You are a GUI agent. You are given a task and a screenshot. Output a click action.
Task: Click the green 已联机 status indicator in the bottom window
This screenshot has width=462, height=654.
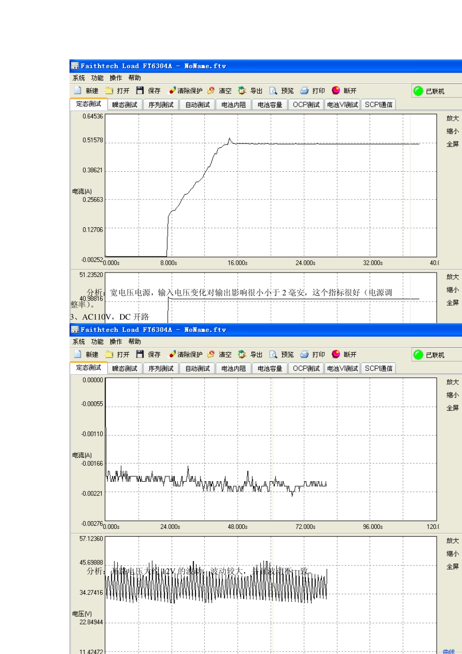click(x=418, y=355)
